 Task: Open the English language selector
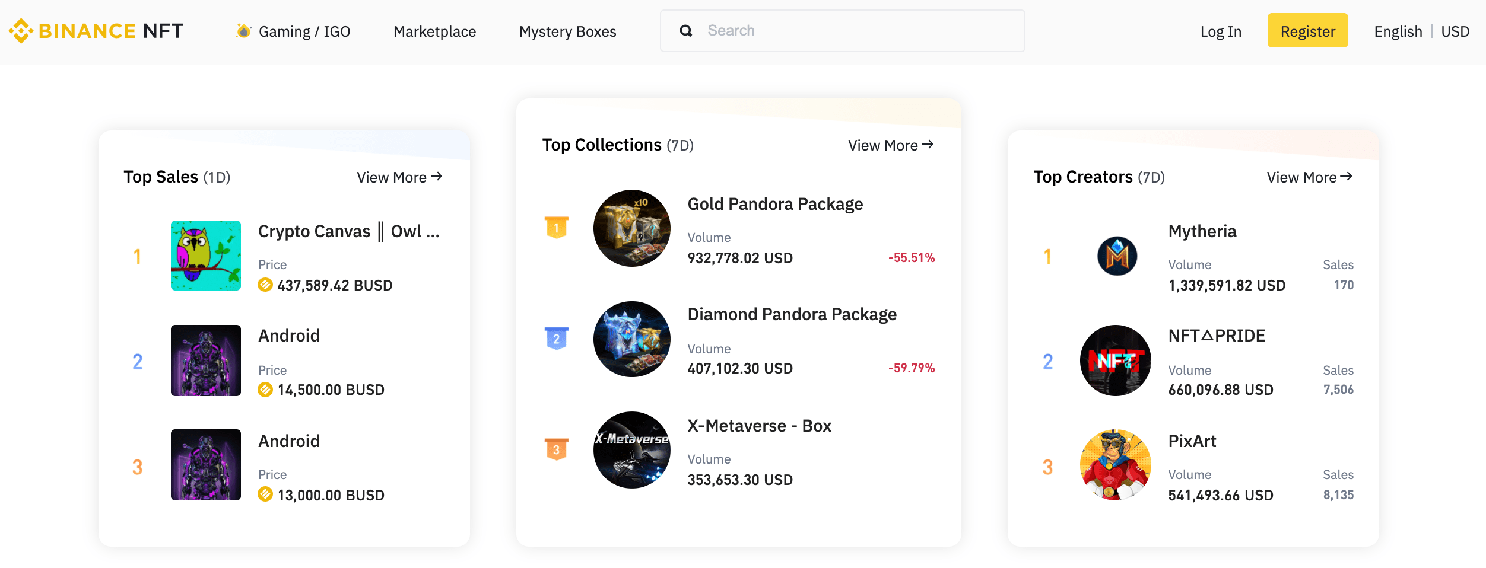click(x=1398, y=31)
